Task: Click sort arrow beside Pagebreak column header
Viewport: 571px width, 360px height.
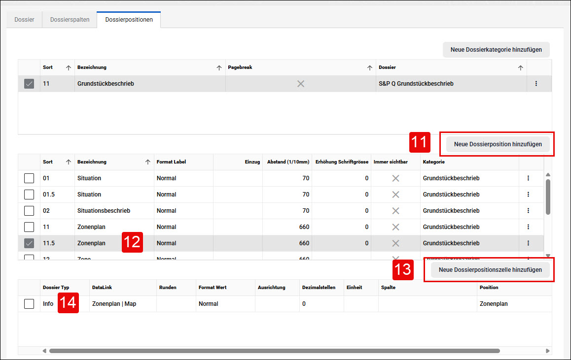Action: pyautogui.click(x=370, y=67)
